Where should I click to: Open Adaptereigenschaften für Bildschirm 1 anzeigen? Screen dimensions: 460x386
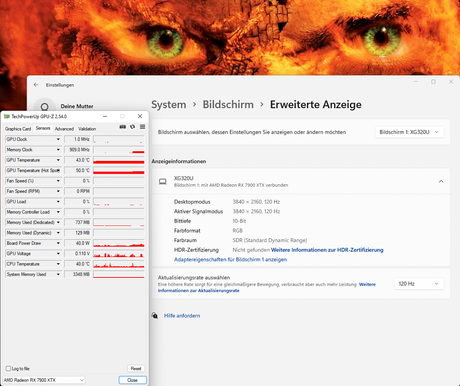click(x=231, y=259)
